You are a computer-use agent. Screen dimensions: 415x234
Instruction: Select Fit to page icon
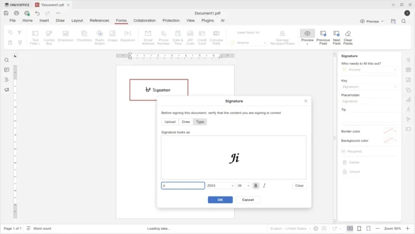click(359, 229)
